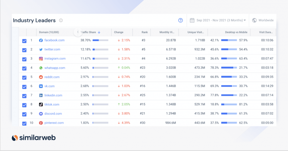Uncheck the discord.com row checkbox
The image size is (288, 151).
(x=24, y=114)
